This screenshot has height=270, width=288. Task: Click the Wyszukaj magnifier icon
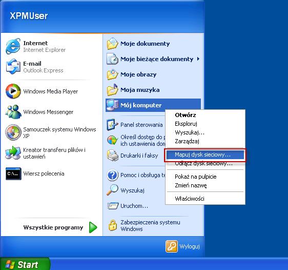click(112, 190)
